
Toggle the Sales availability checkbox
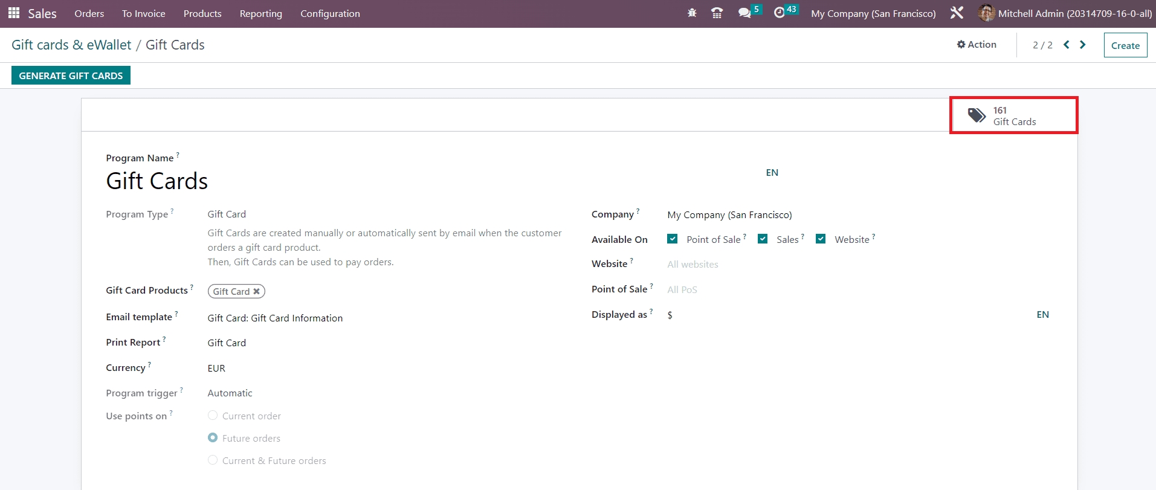[x=763, y=239]
